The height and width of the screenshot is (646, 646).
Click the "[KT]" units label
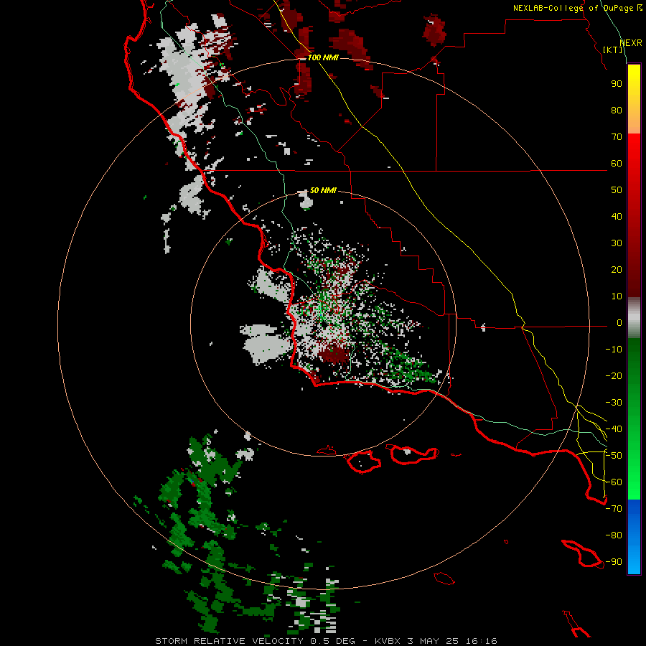pos(612,50)
